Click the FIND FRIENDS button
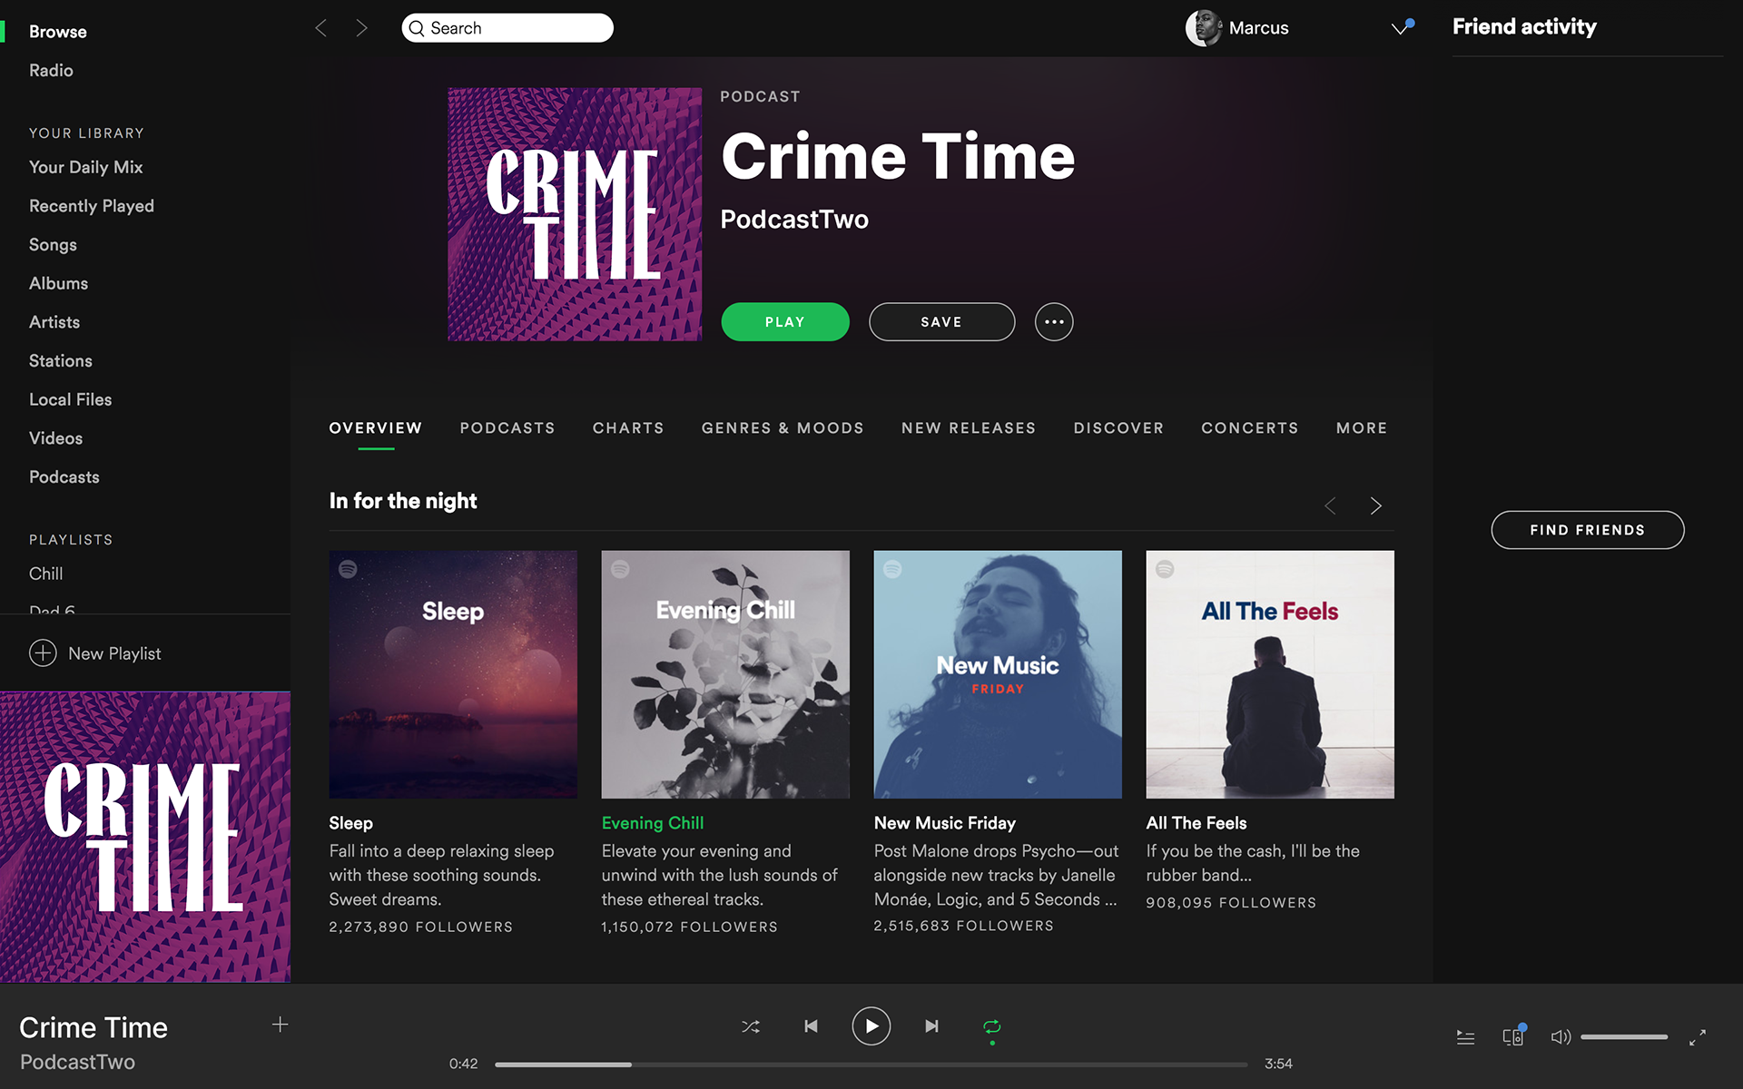Screen dimensions: 1743x1089 point(1587,530)
